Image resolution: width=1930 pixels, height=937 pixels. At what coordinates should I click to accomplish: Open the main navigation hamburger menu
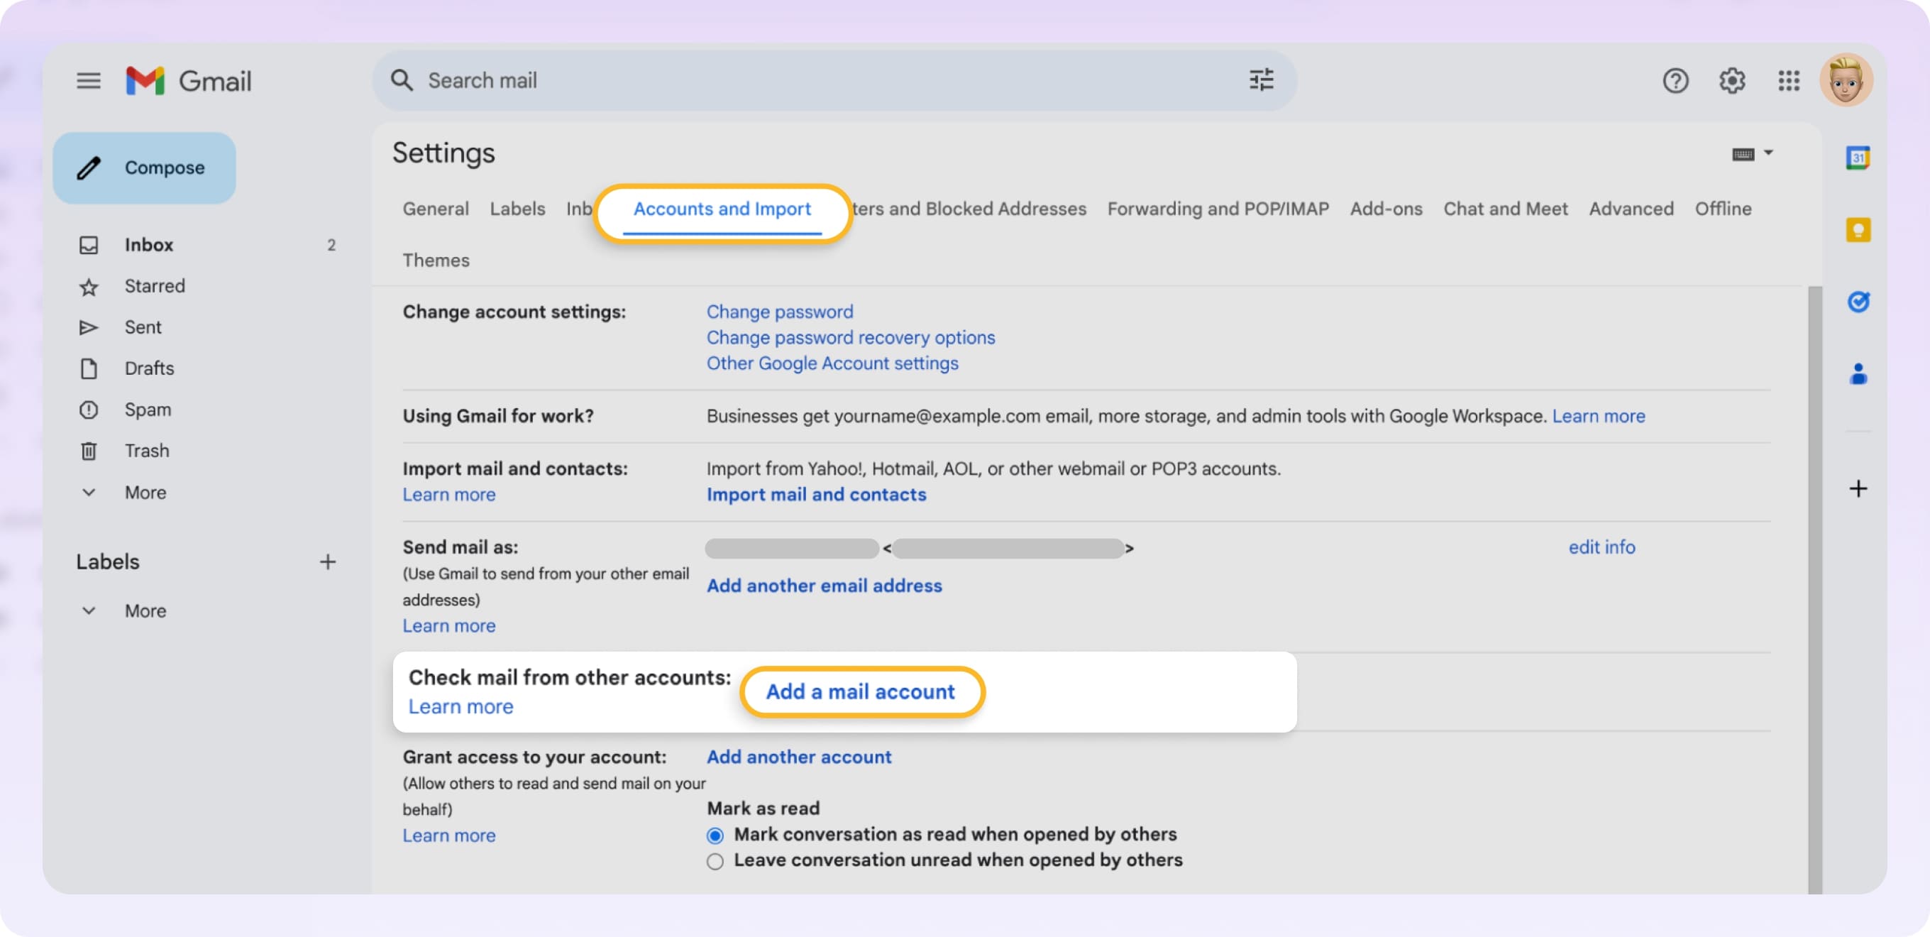[89, 81]
